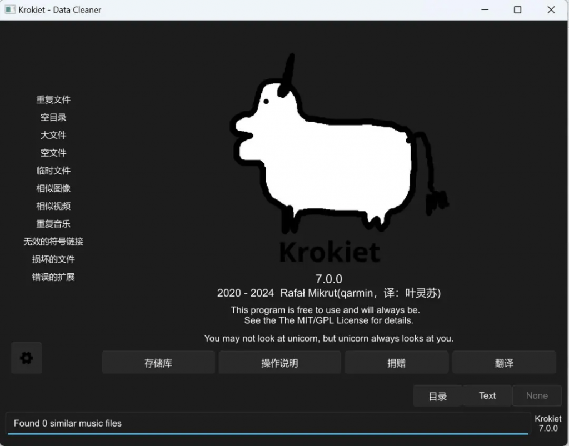569x446 pixels.
Task: Switch to 大文件 scan mode
Action: point(53,136)
